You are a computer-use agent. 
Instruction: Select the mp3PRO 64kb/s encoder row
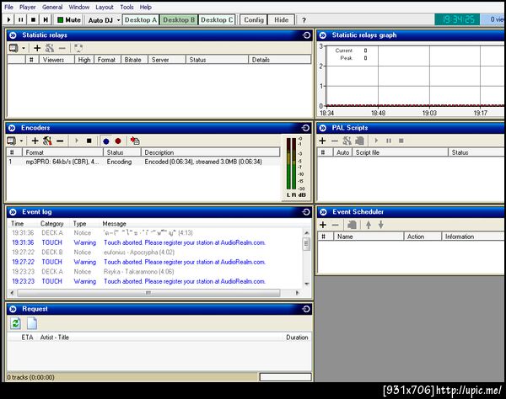pyautogui.click(x=143, y=162)
